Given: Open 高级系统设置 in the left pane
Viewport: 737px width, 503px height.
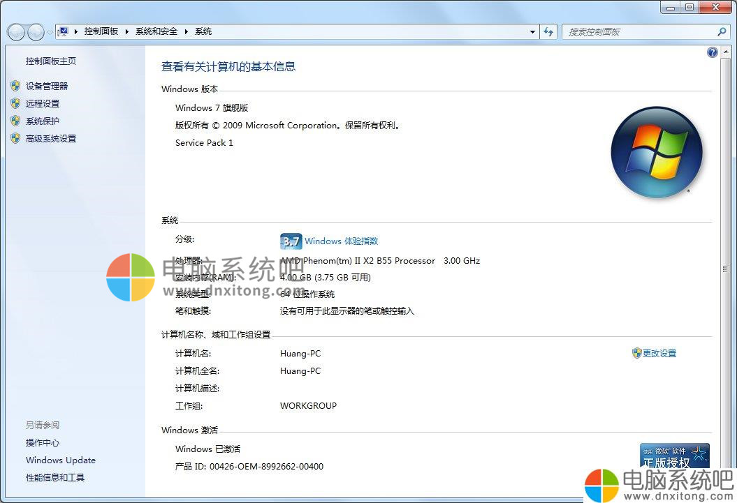Looking at the screenshot, I should [x=51, y=138].
